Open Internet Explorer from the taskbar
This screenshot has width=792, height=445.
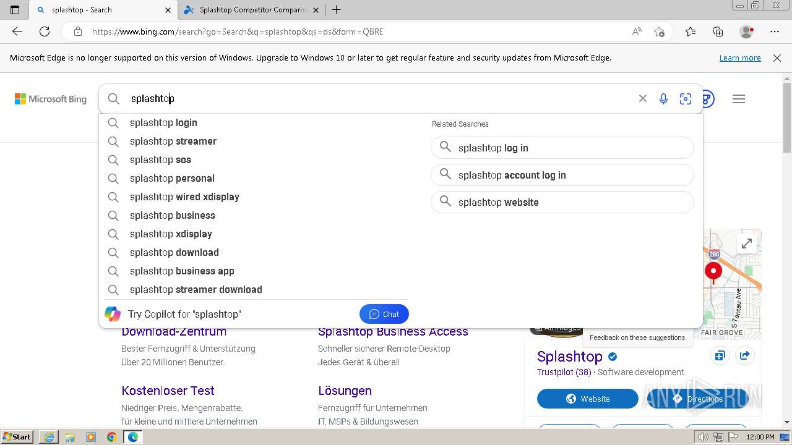[x=49, y=437]
